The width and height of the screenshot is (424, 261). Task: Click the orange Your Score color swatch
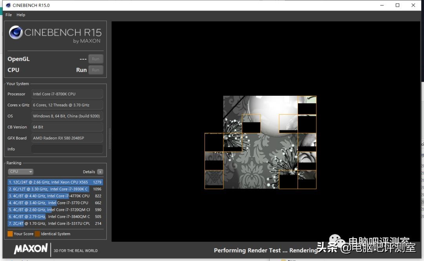pos(10,234)
